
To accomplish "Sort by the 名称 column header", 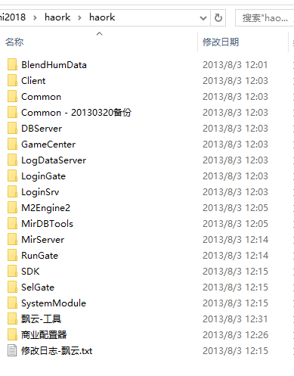I will click(x=14, y=42).
